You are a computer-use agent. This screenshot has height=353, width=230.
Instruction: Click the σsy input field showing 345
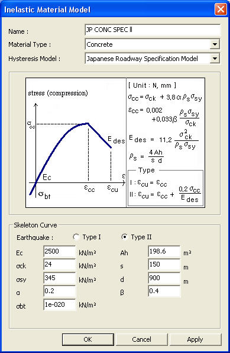(x=60, y=278)
